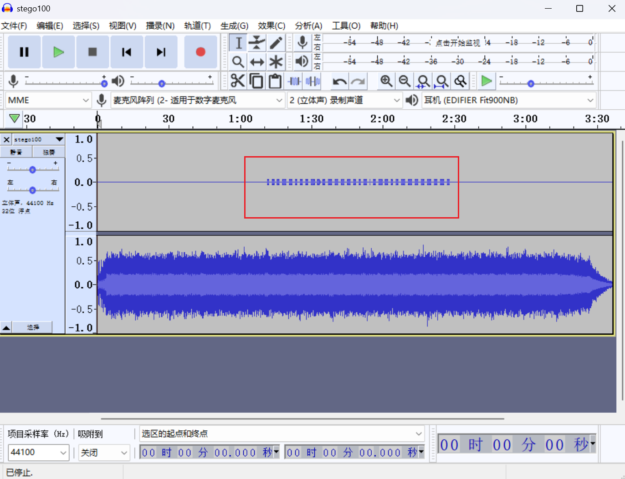
Task: Click the Trim audio outside selection icon
Action: [294, 81]
